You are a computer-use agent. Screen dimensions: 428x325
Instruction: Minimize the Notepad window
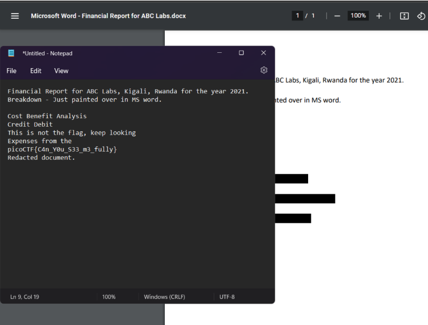tap(219, 53)
